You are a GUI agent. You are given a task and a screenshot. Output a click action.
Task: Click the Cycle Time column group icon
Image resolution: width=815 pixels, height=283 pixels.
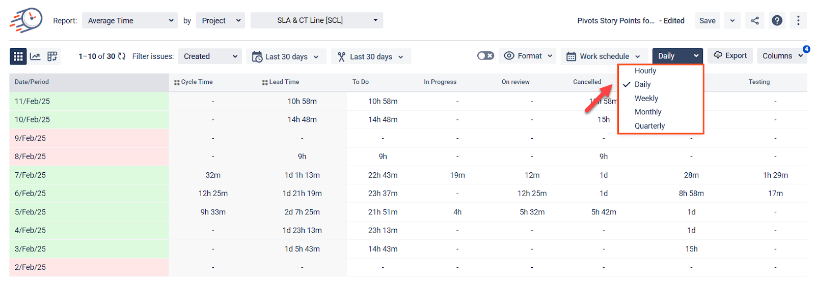(x=177, y=82)
